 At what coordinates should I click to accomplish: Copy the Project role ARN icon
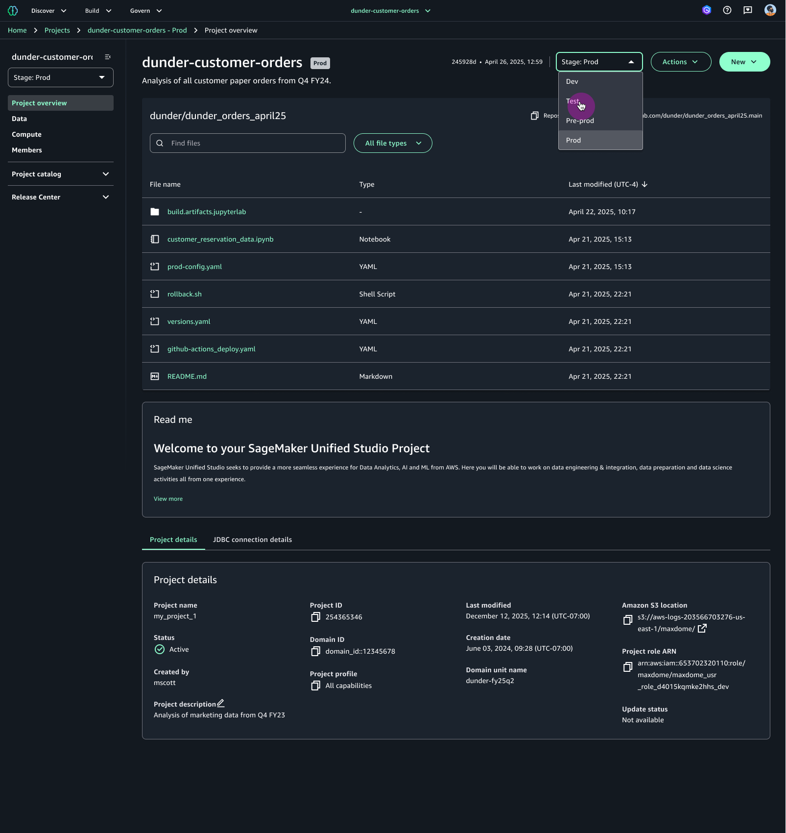pyautogui.click(x=627, y=667)
